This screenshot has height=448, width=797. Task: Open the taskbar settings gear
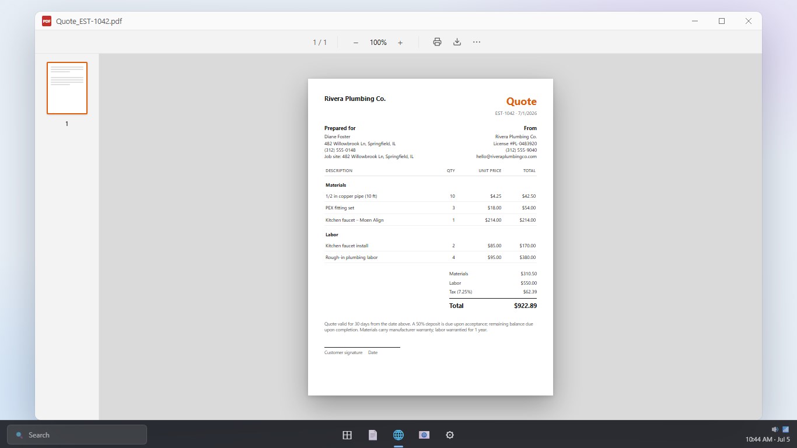point(450,435)
